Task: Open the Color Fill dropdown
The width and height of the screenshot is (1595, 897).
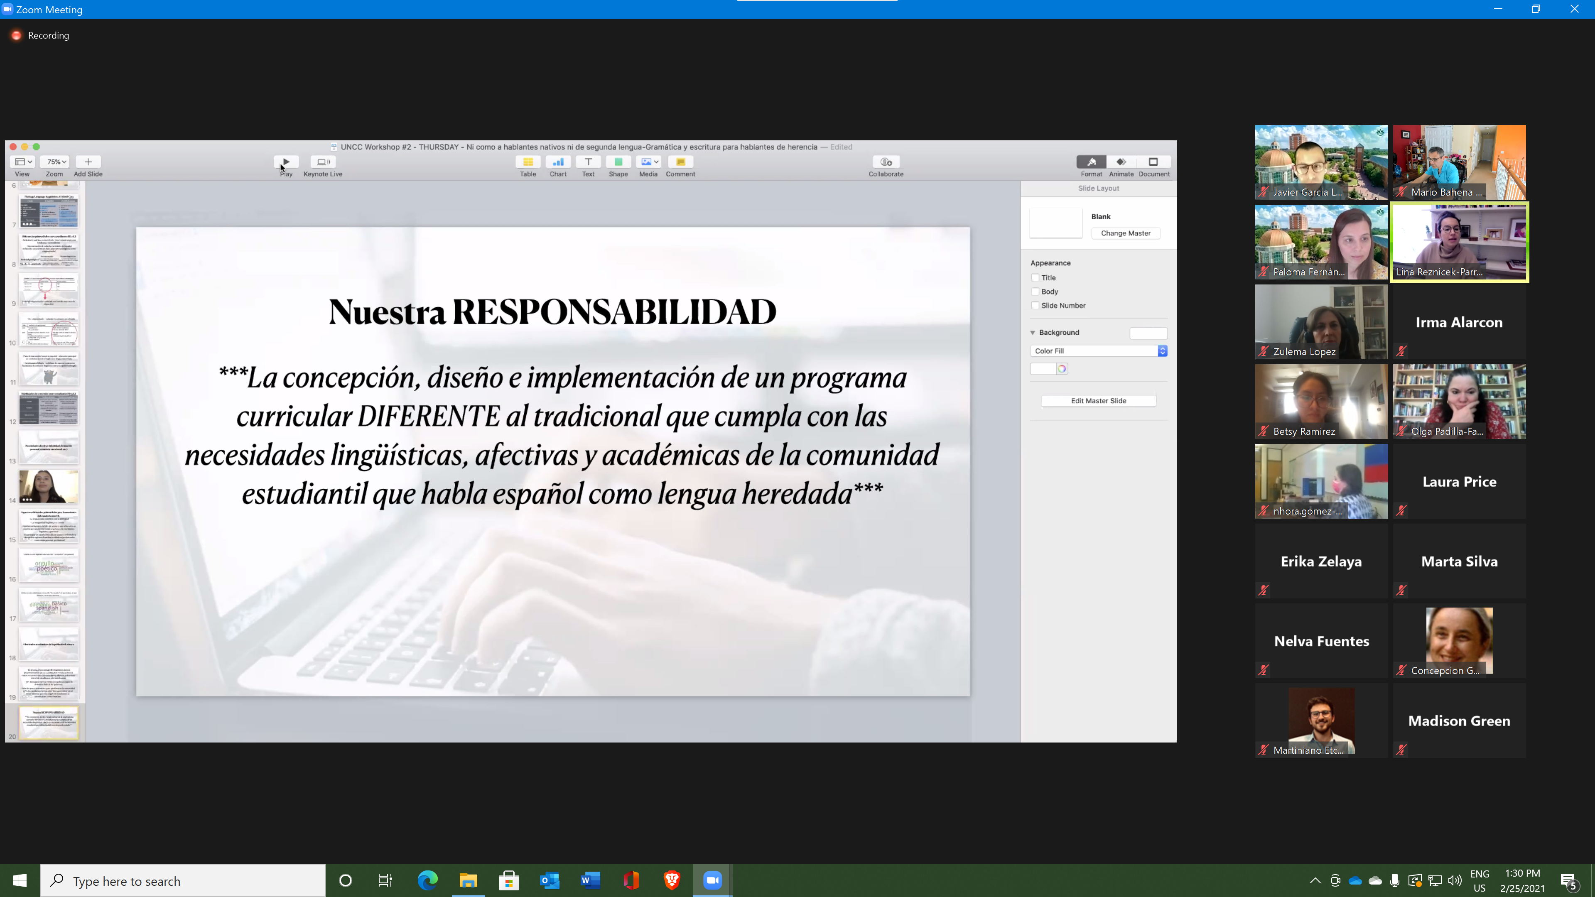Action: click(x=1098, y=351)
